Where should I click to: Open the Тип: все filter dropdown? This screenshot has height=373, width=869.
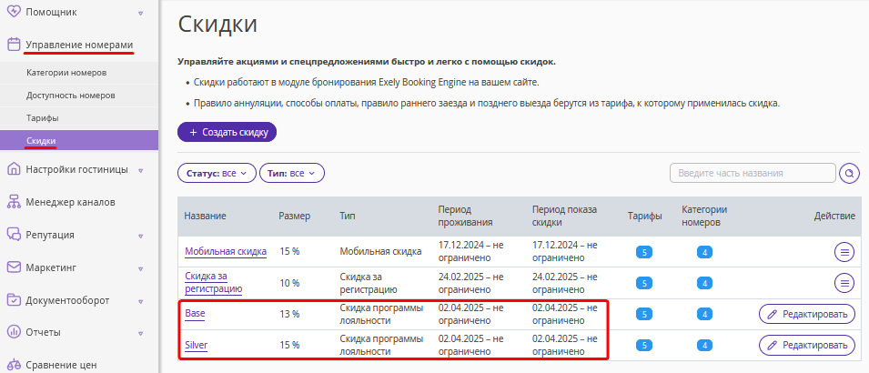coord(292,173)
